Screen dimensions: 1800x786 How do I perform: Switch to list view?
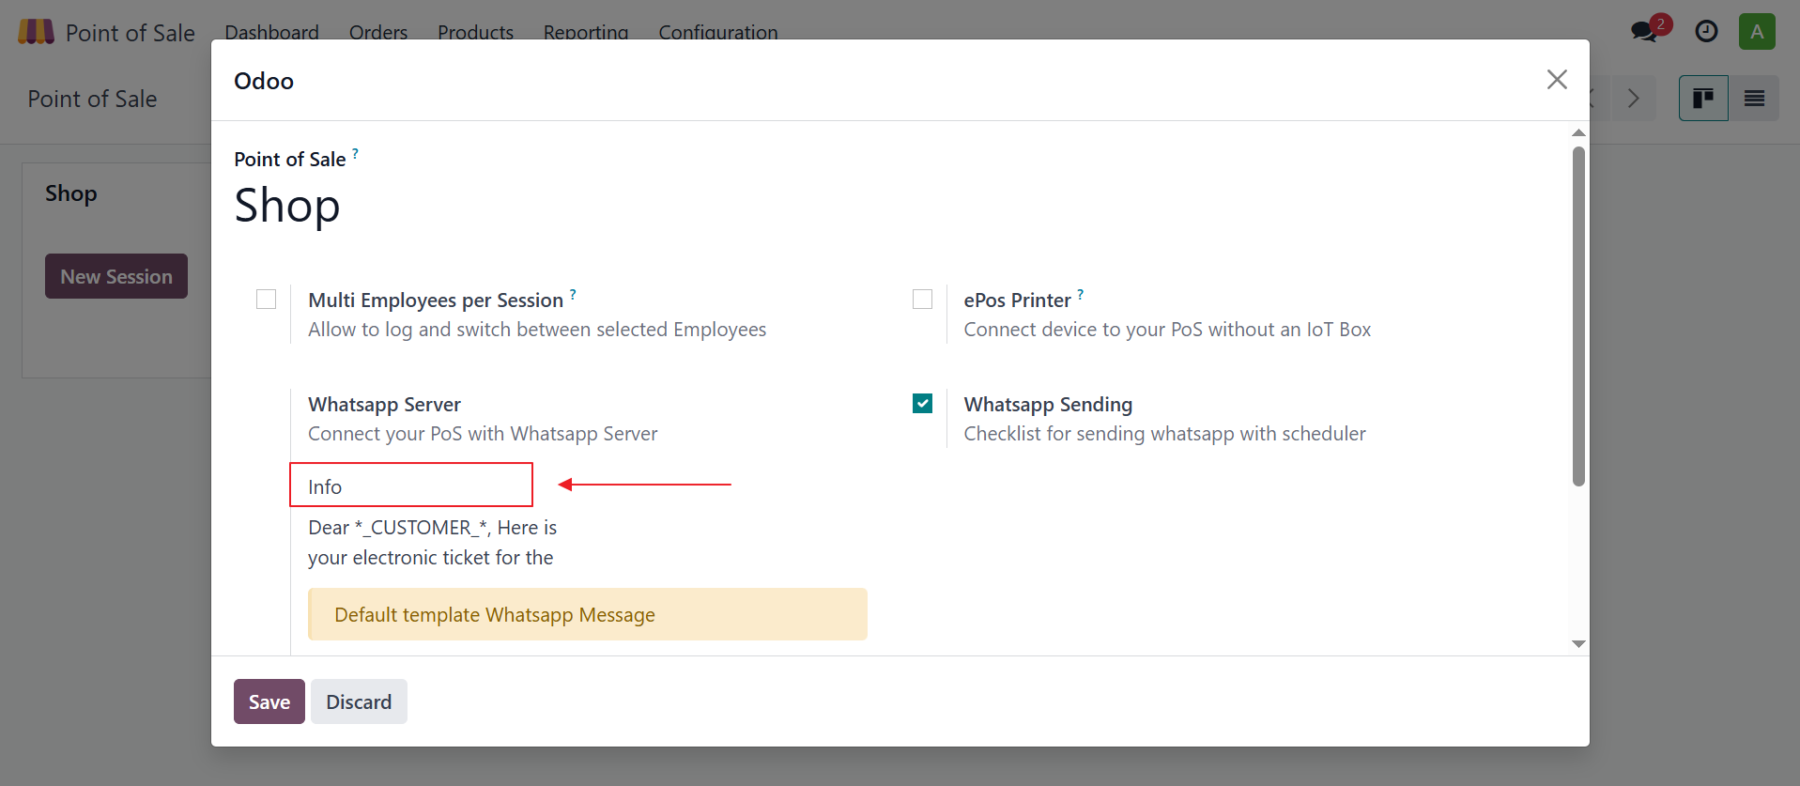pos(1754,99)
